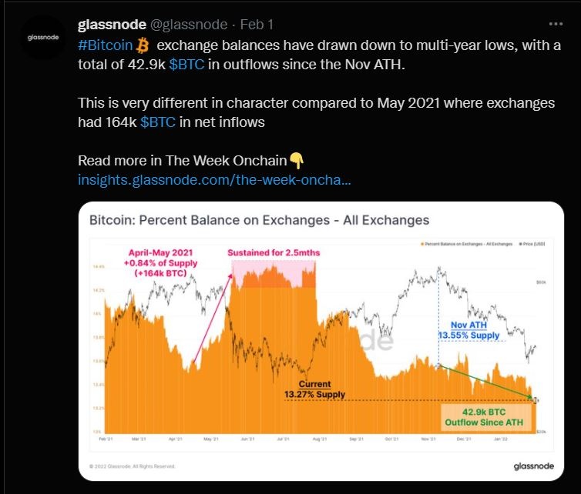Click the glassnode profile avatar
Image resolution: width=581 pixels, height=494 pixels.
click(39, 36)
